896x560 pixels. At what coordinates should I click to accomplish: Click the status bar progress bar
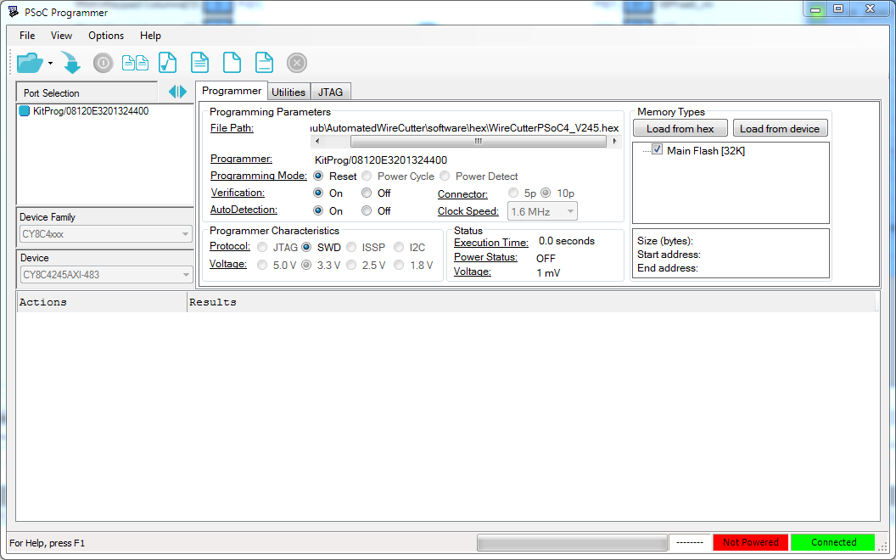(x=572, y=542)
